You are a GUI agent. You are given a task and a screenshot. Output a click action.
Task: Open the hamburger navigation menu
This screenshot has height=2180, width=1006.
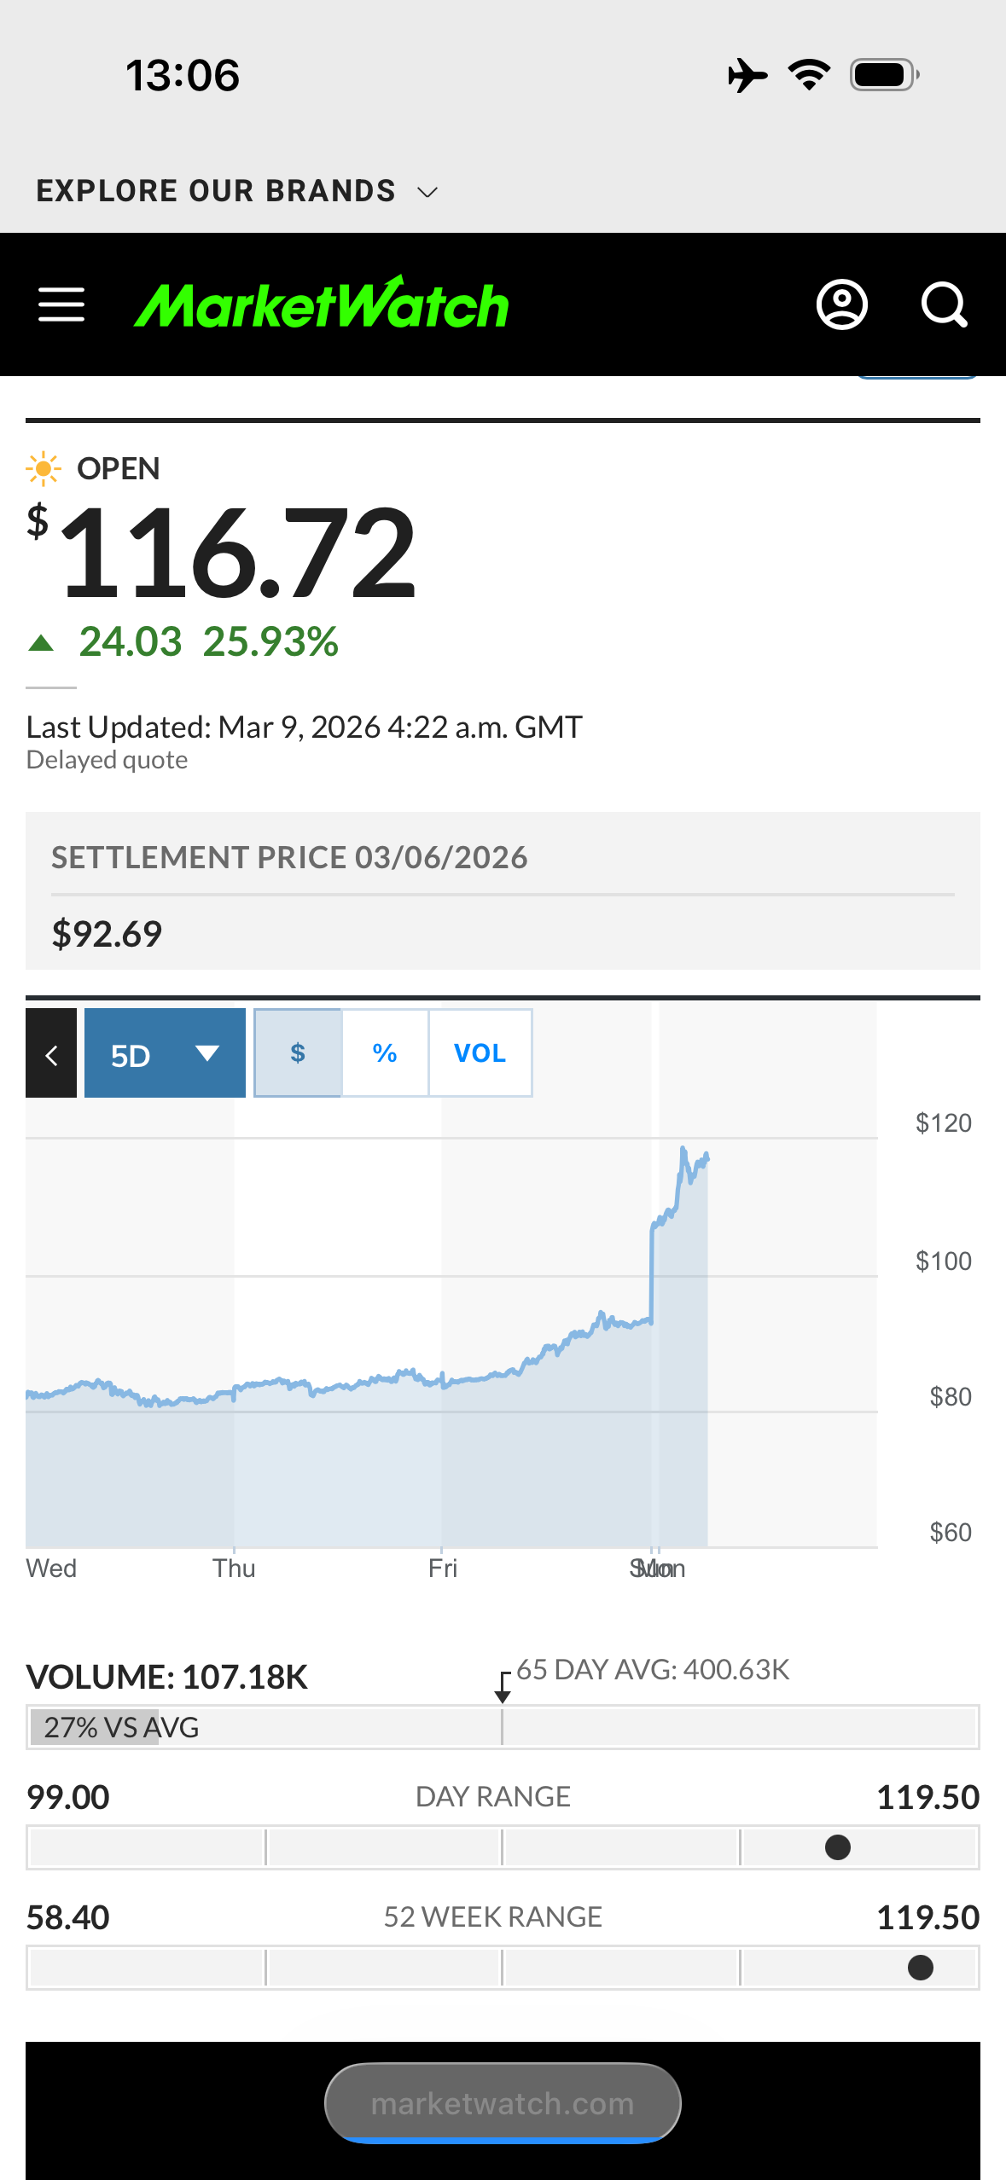pos(61,304)
